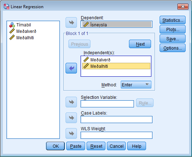Click the arrow button beside WLS Weight
The image size is (192, 157).
[71, 133]
